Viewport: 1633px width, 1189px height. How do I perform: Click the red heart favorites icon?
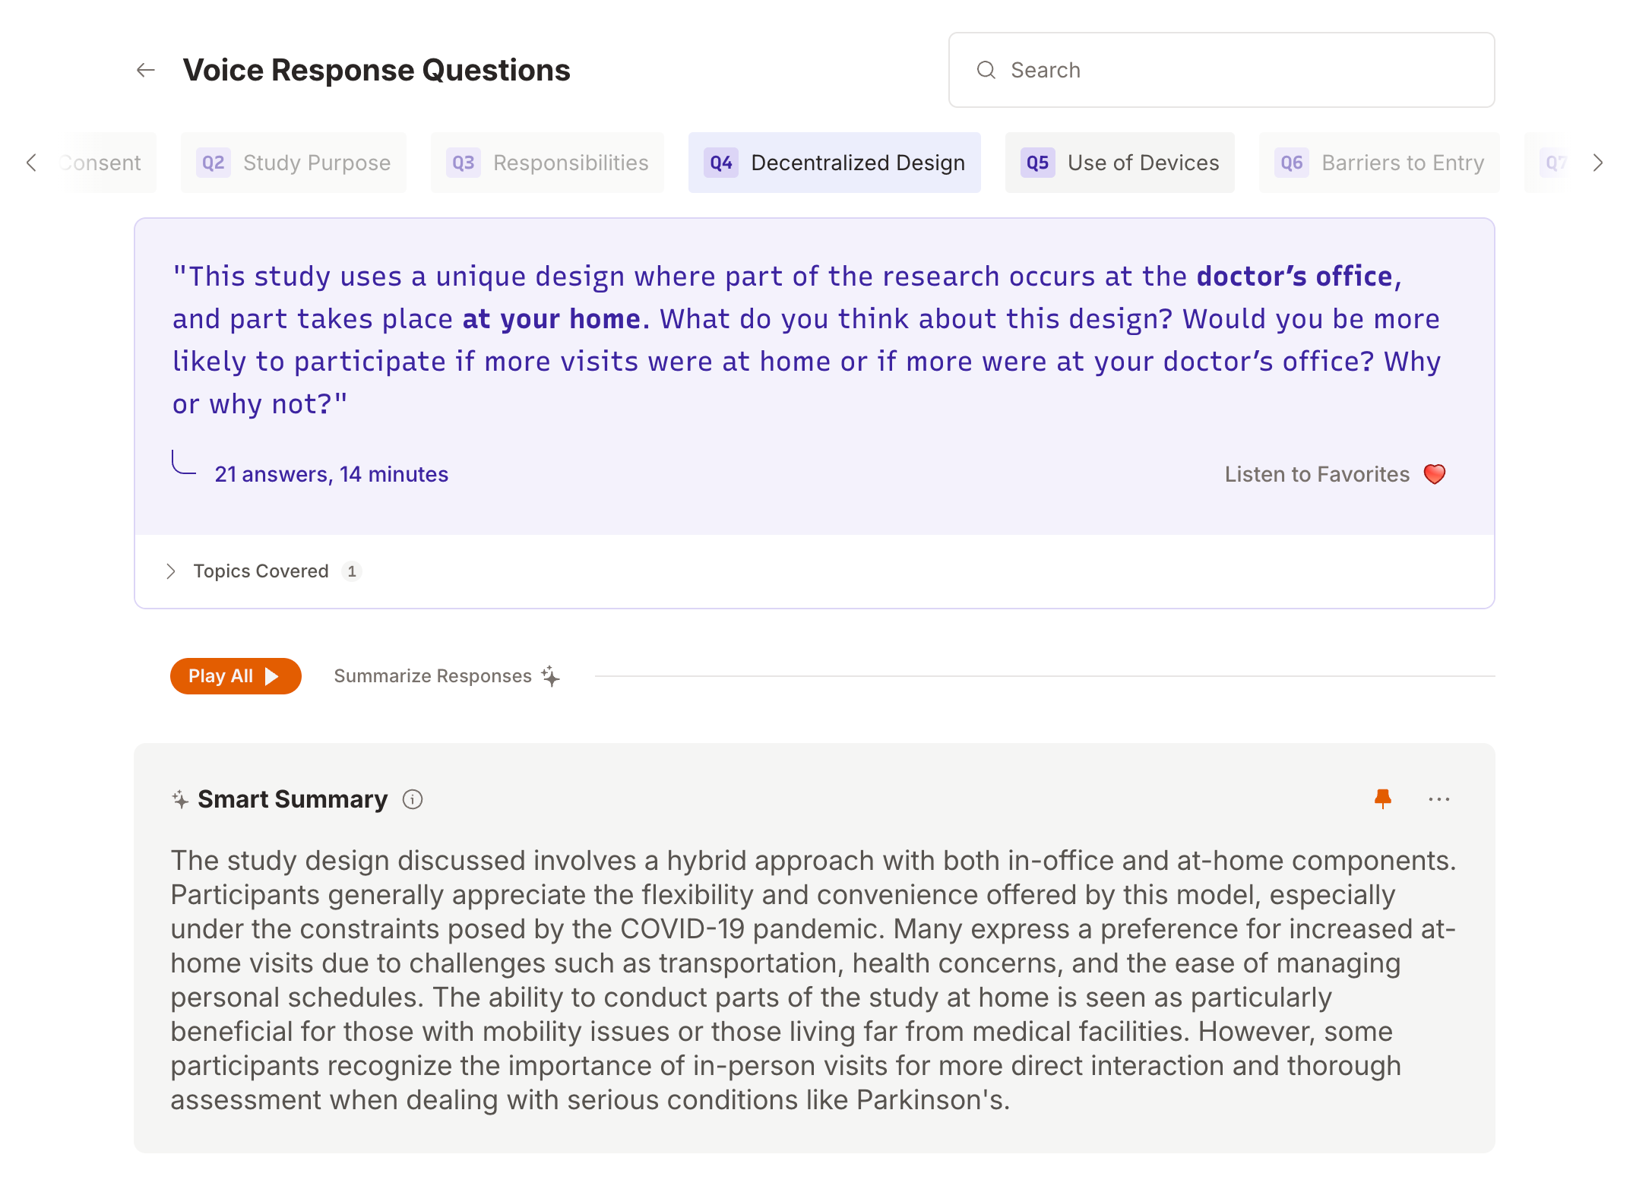point(1434,474)
